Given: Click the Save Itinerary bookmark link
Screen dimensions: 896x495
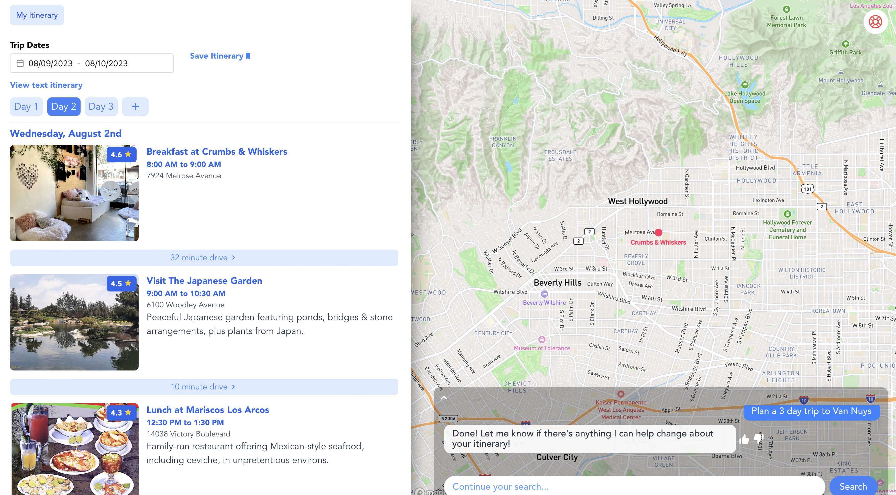Looking at the screenshot, I should [220, 56].
